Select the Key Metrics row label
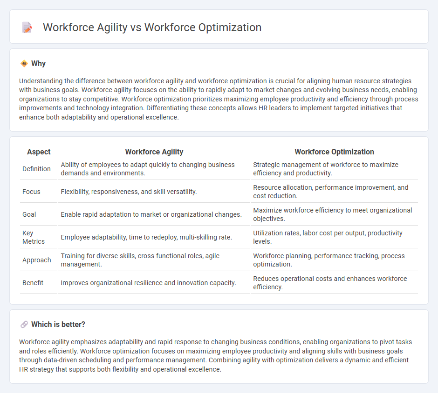 point(33,237)
